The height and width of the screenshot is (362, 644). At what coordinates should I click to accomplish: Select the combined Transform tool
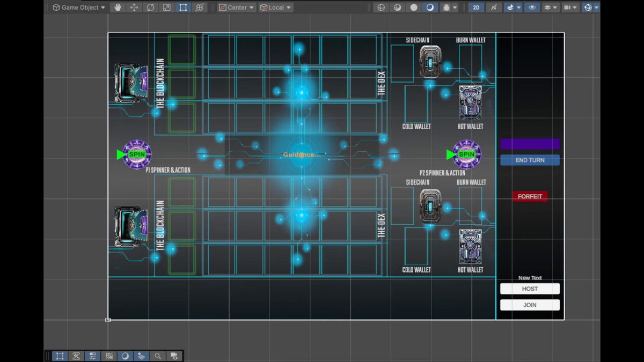click(x=199, y=8)
